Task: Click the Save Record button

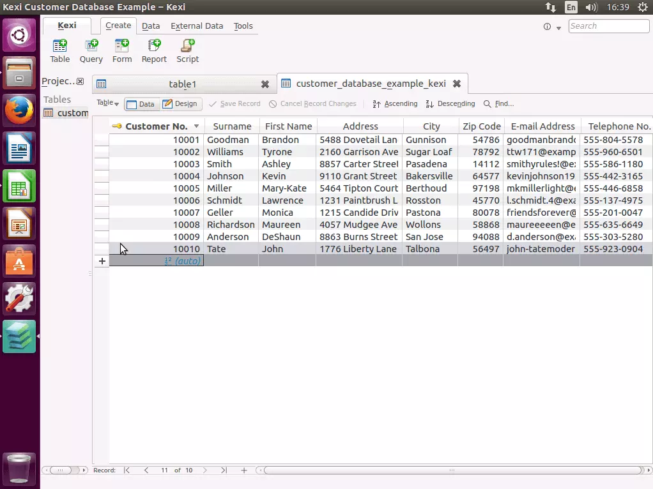Action: (x=235, y=103)
